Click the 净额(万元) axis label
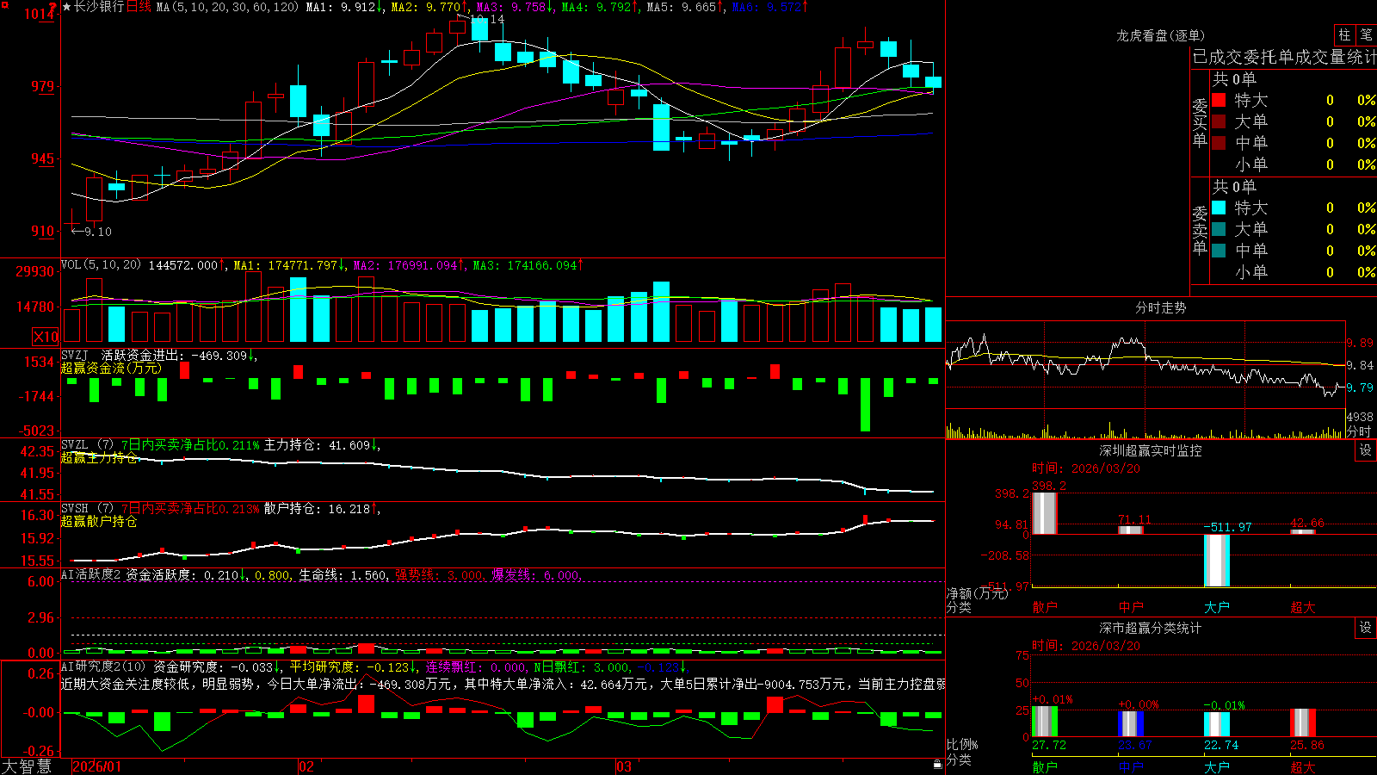The height and width of the screenshot is (775, 1377). (x=977, y=593)
